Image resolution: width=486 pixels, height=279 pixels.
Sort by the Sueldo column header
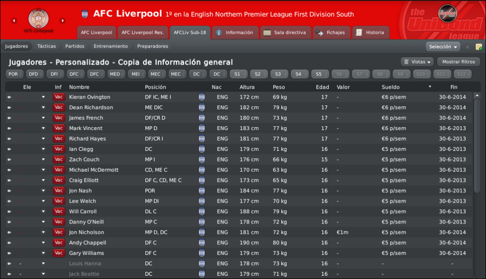pyautogui.click(x=391, y=87)
